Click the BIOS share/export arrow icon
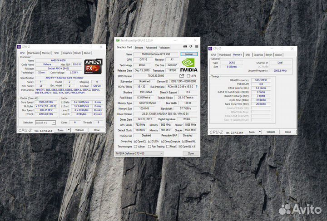Viewport: 327px width, 221px height. coord(182,76)
